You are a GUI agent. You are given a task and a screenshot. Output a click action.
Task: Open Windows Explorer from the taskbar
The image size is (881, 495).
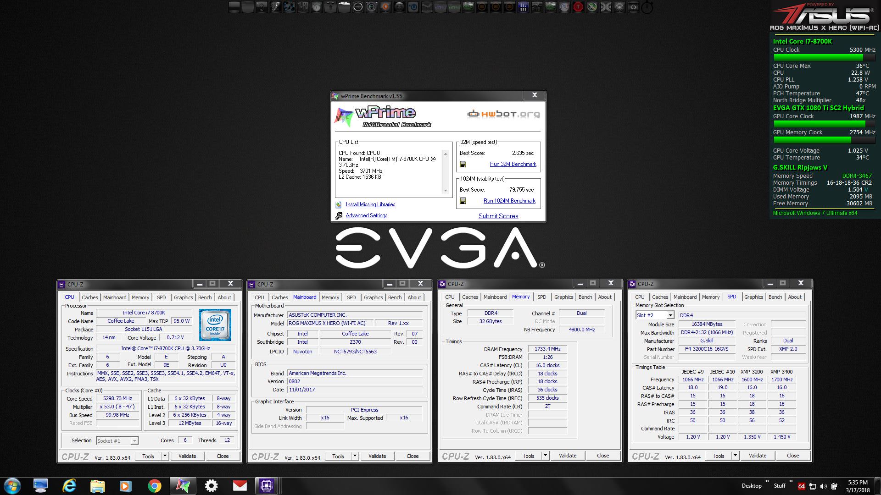click(x=97, y=486)
